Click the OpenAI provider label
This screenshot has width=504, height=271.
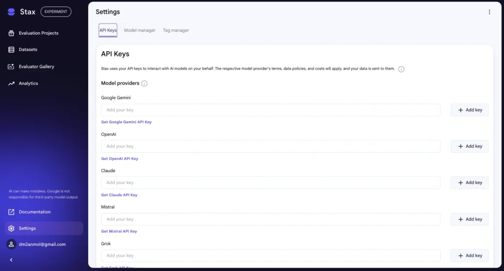(109, 135)
